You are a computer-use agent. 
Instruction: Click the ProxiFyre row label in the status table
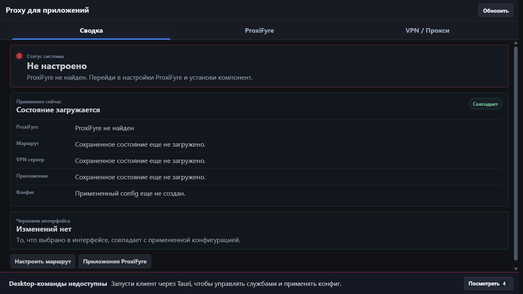tap(27, 127)
